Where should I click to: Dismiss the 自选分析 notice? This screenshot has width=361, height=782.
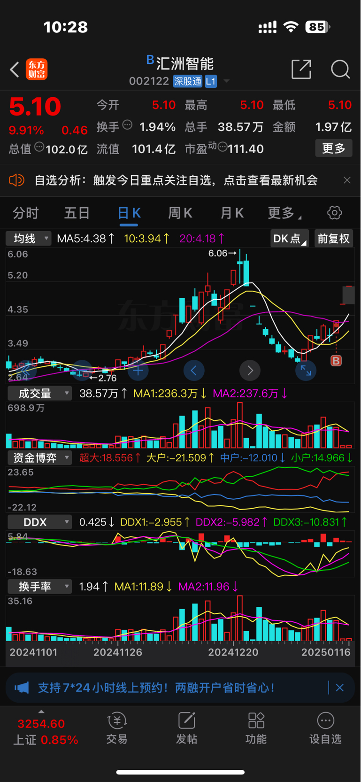347,180
